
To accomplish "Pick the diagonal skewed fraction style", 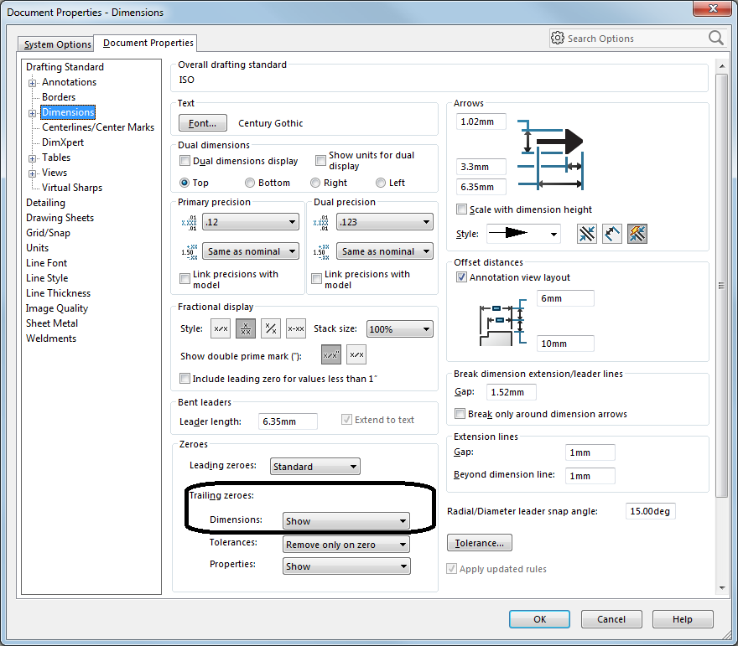I will click(x=271, y=329).
